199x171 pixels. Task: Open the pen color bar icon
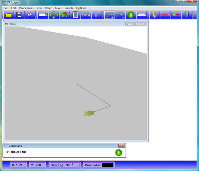pos(176,15)
